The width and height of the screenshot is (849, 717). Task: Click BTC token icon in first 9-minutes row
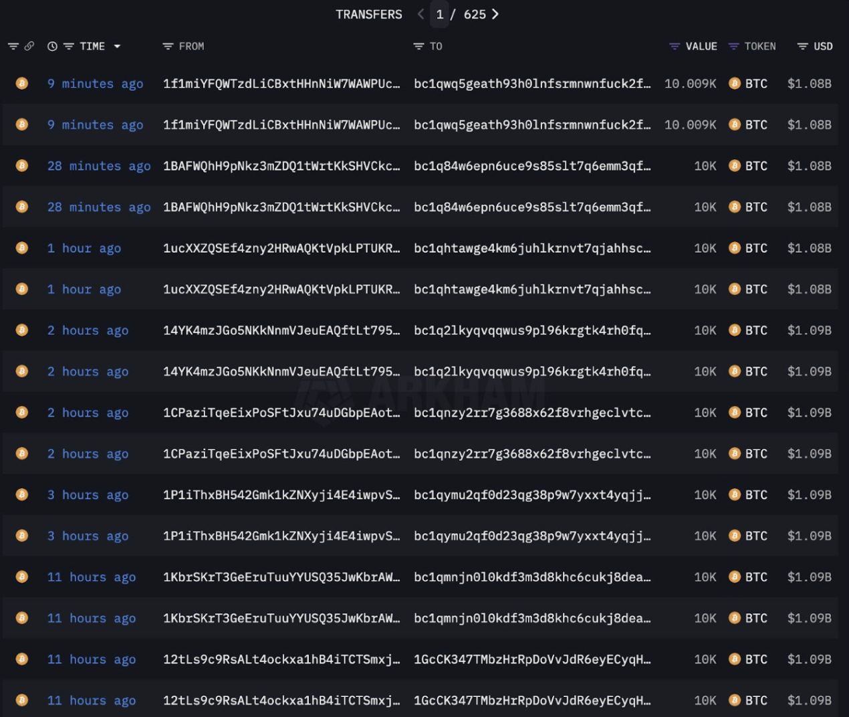pos(734,84)
